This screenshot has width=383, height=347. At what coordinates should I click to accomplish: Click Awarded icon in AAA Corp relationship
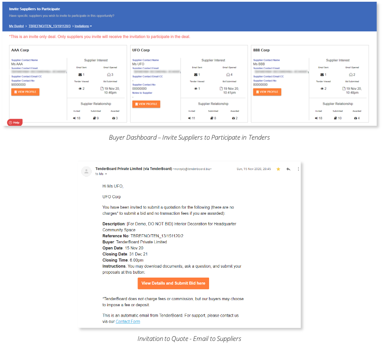(x=114, y=118)
